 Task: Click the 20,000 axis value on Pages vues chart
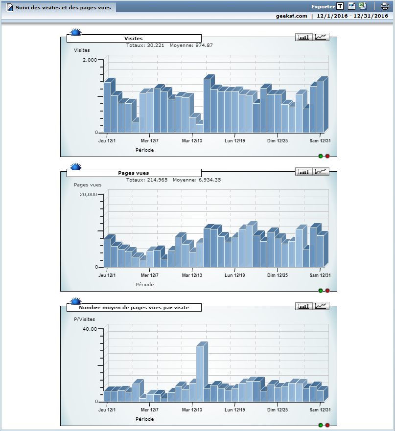(x=88, y=194)
